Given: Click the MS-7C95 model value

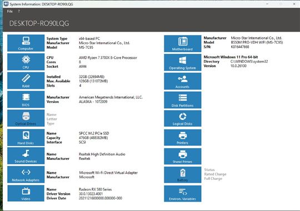Looking at the screenshot, I should 86,47.
